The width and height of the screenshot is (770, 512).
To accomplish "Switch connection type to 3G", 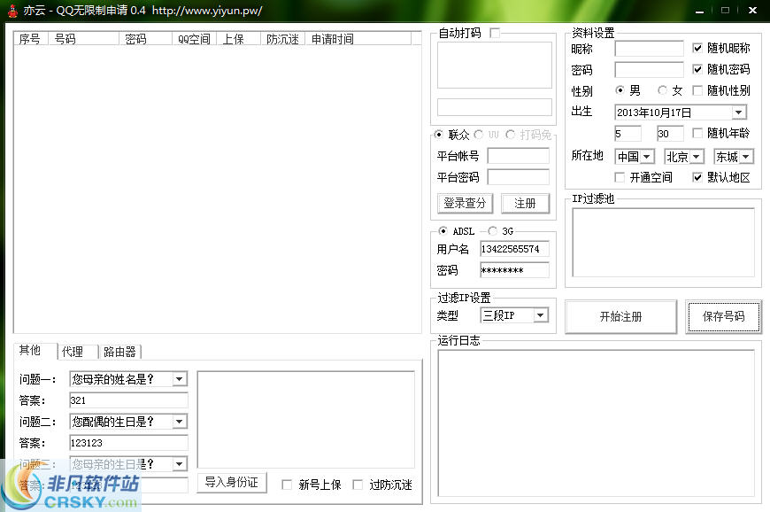I will tap(493, 230).
